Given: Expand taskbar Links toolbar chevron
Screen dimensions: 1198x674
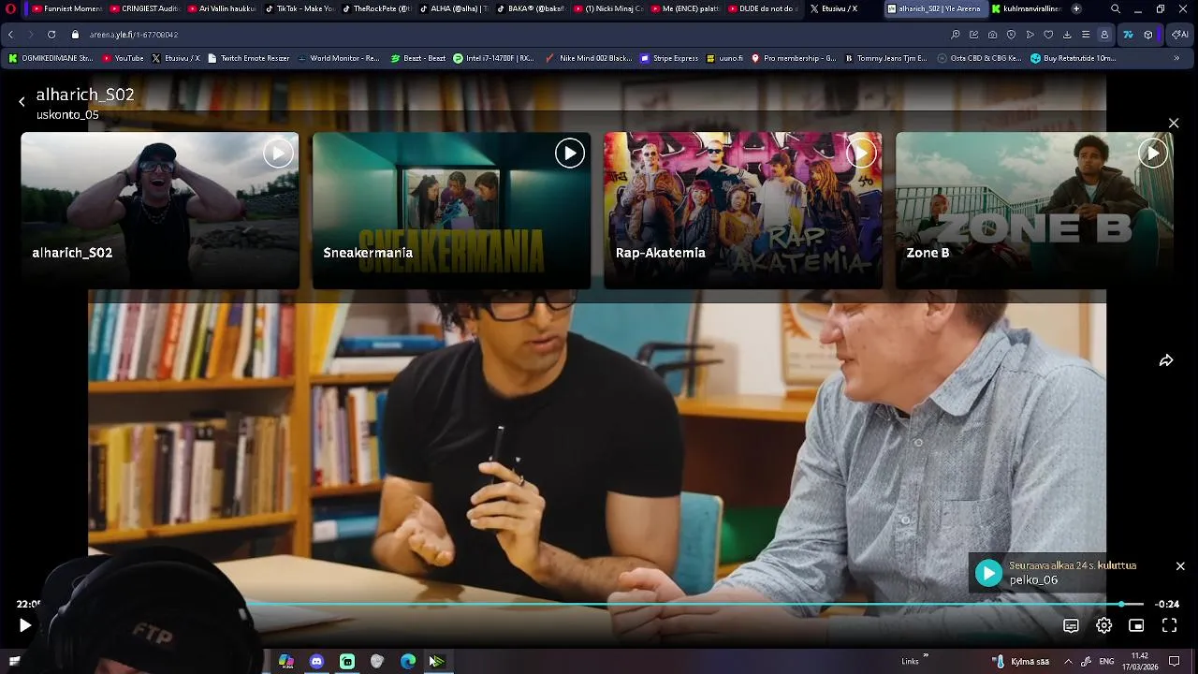Looking at the screenshot, I should coord(926,655).
